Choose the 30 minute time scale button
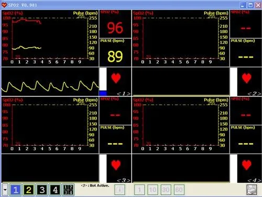The width and height of the screenshot is (262, 197). [x=166, y=190]
